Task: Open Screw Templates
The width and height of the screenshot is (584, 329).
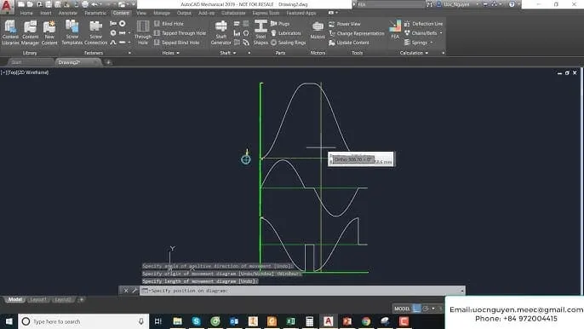Action: coord(72,33)
